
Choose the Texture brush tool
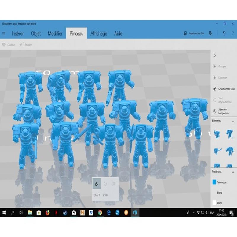point(26,45)
